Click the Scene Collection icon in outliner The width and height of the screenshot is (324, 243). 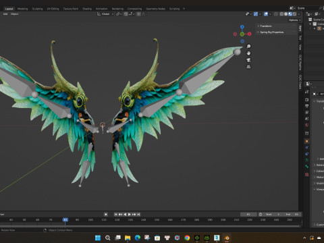click(x=310, y=20)
